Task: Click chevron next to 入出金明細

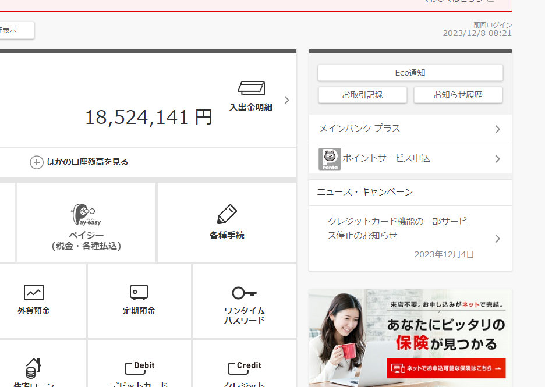Action: pos(286,100)
